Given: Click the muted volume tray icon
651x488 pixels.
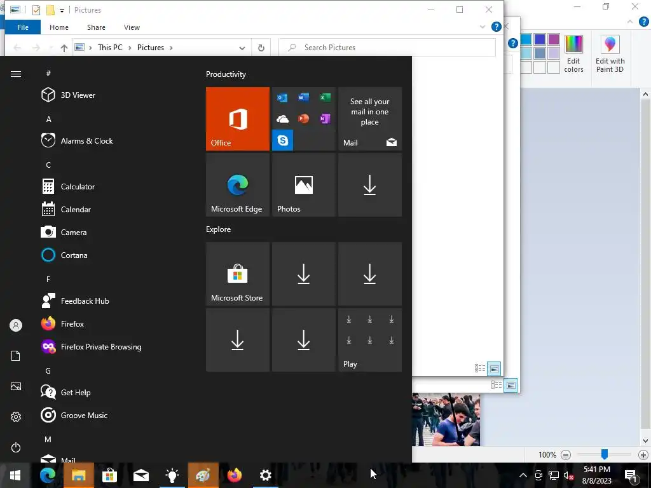Looking at the screenshot, I should click(568, 475).
